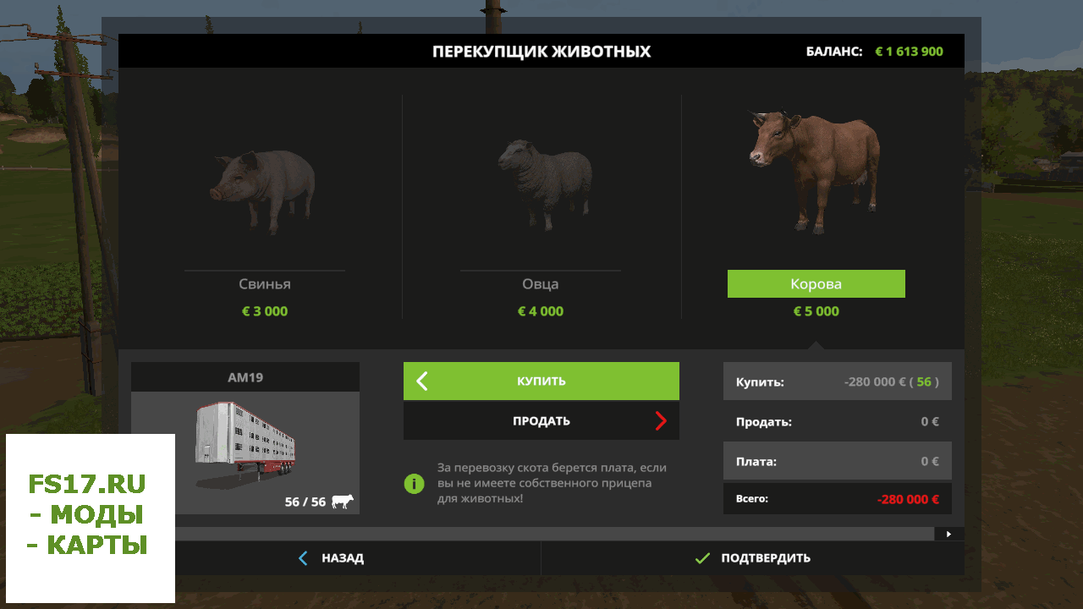
Task: Click the white left arrow on Купить
Action: pyautogui.click(x=421, y=381)
